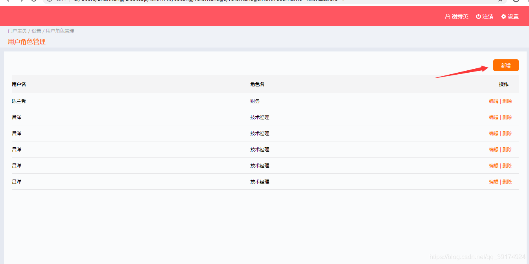
Task: Go to 门户主页 in the breadcrumb
Action: coord(17,31)
